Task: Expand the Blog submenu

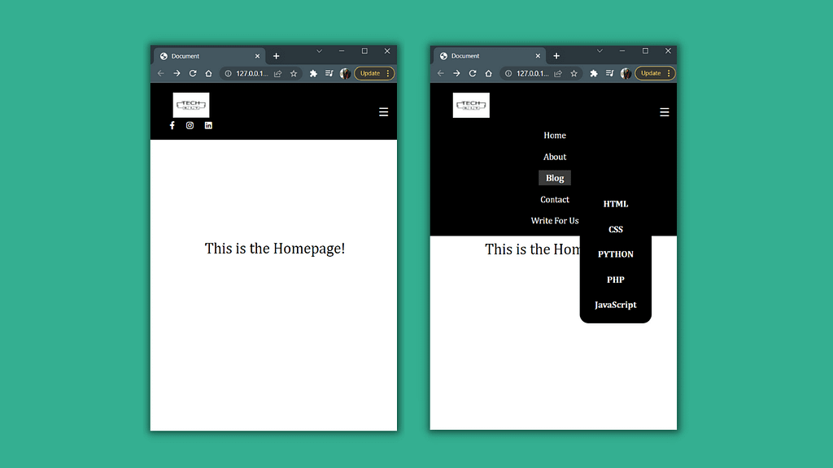Action: (555, 177)
